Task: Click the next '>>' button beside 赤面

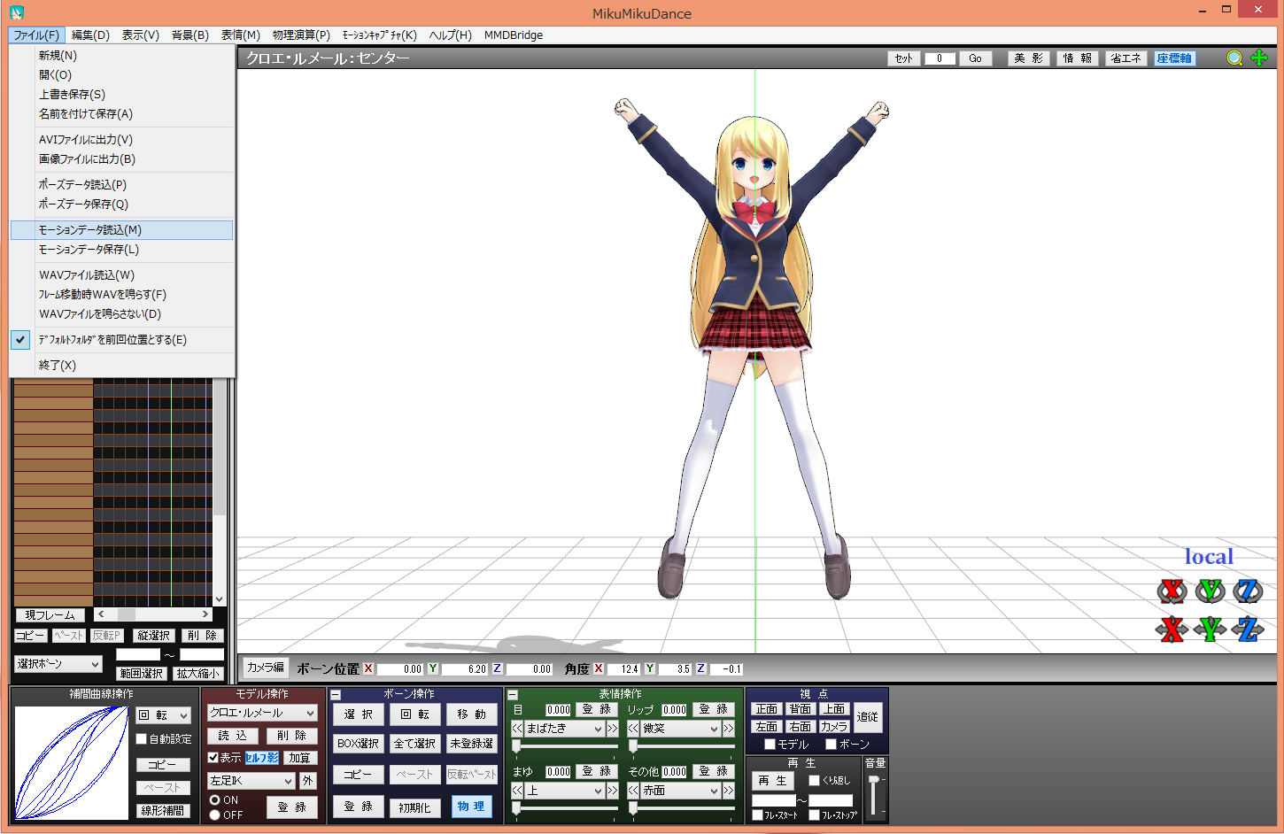Action: click(x=728, y=791)
